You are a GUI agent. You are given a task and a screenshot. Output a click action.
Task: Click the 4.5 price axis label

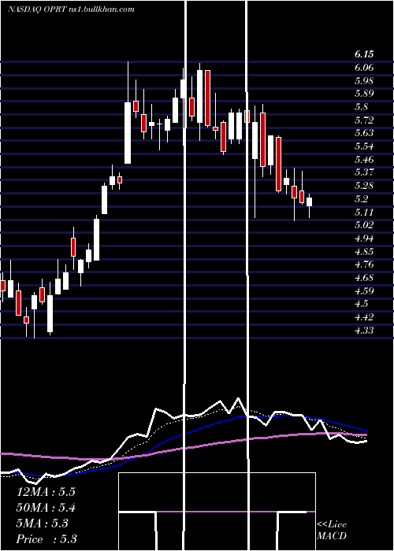(x=362, y=304)
